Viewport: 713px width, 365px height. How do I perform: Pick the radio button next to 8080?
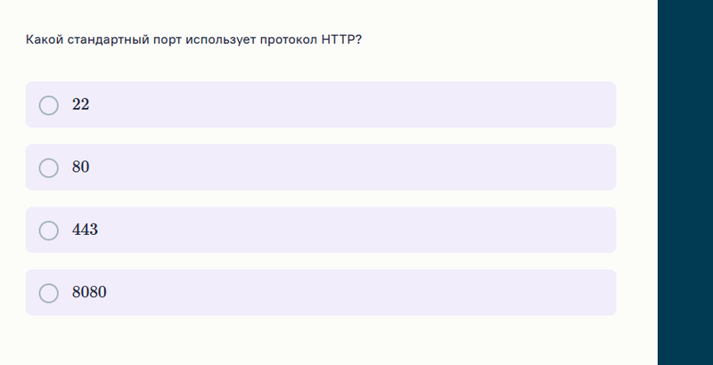point(49,293)
